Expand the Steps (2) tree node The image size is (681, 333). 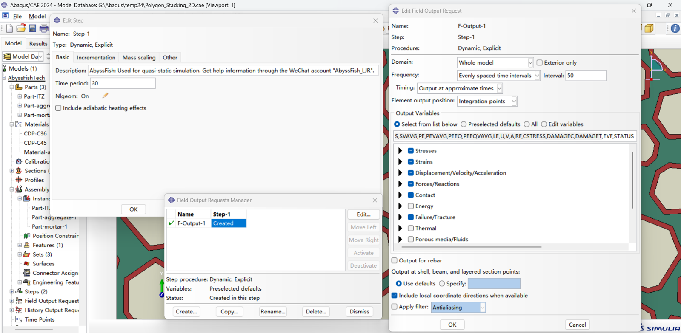(11, 292)
